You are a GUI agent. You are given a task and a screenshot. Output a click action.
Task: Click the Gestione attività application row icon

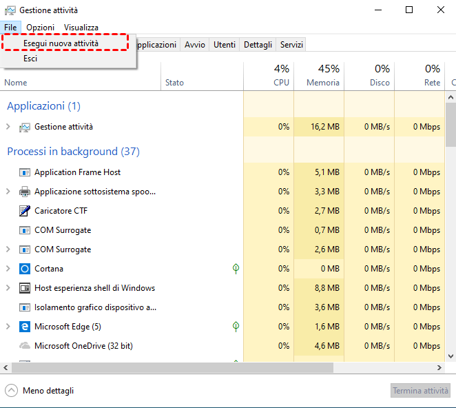(25, 127)
